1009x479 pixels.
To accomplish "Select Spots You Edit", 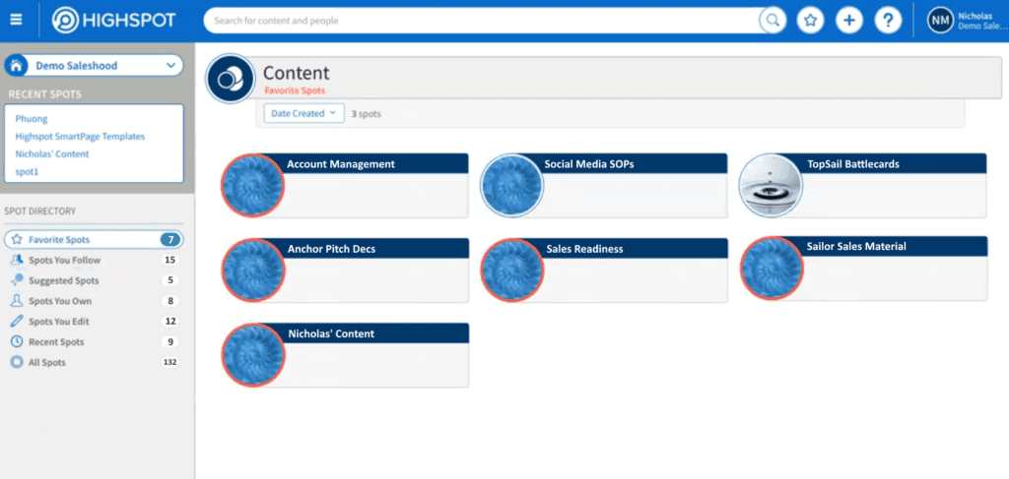I will point(58,321).
